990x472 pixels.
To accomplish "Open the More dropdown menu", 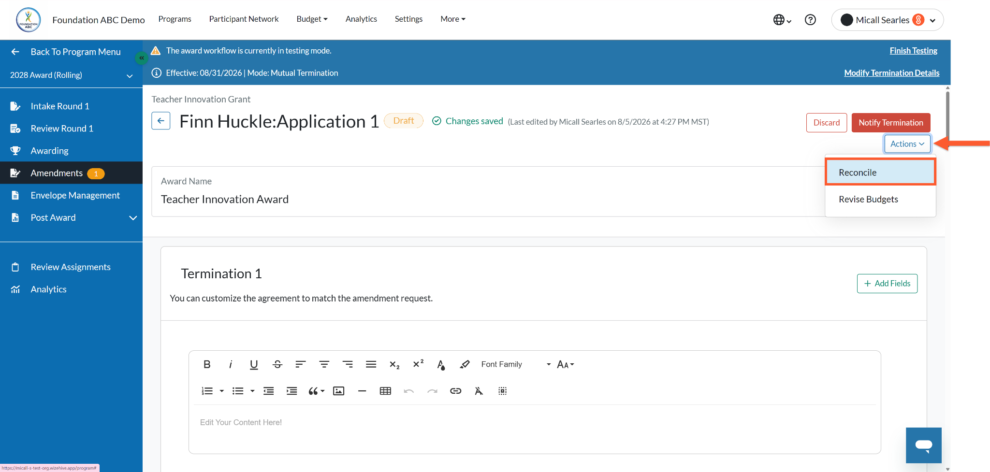I will tap(453, 19).
